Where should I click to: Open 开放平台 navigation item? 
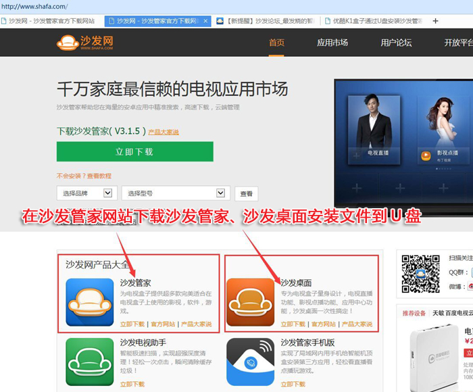click(458, 43)
